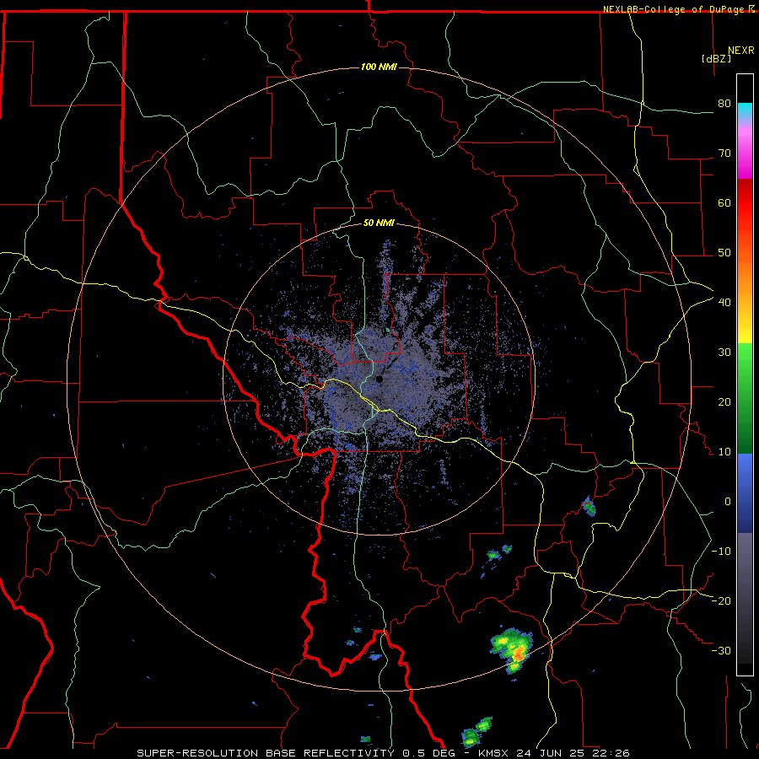Click the 0 value on the dBZ scale

click(727, 502)
